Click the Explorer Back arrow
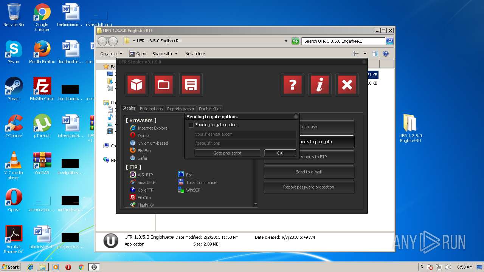 (x=102, y=41)
